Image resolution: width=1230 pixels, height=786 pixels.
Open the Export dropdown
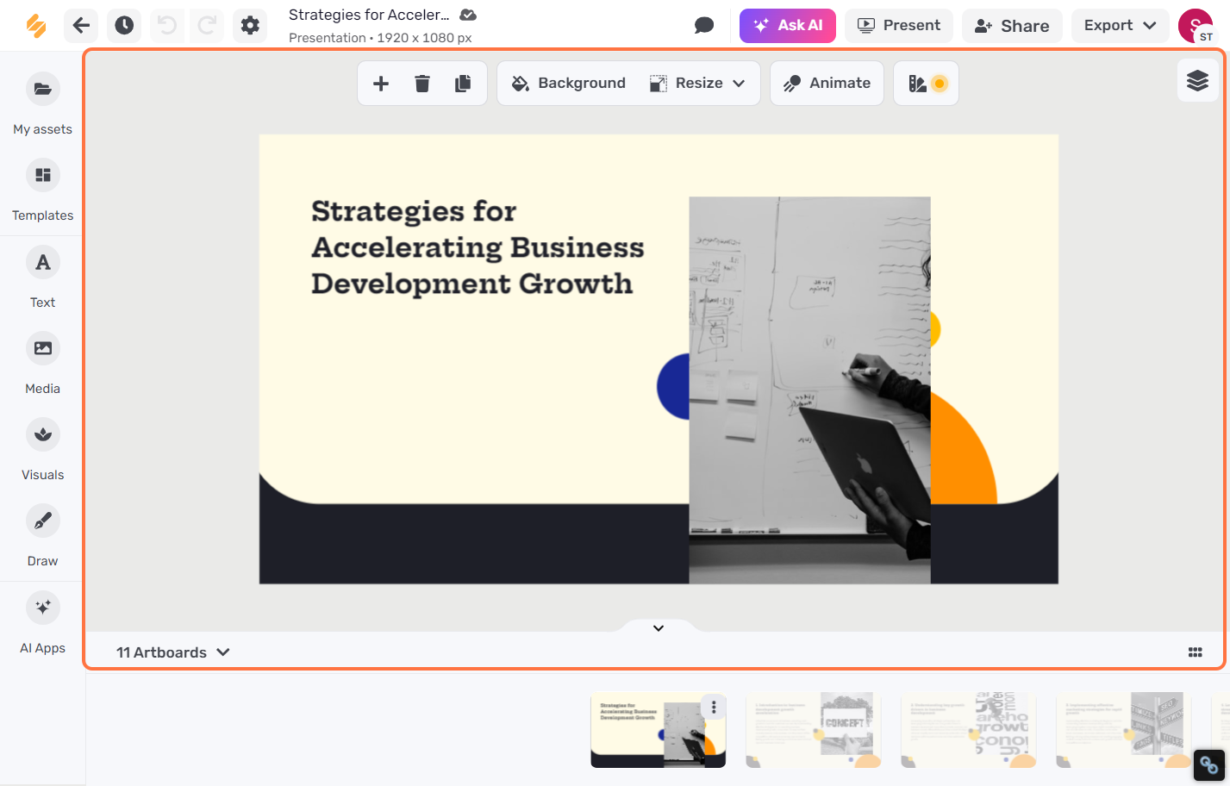click(1121, 26)
